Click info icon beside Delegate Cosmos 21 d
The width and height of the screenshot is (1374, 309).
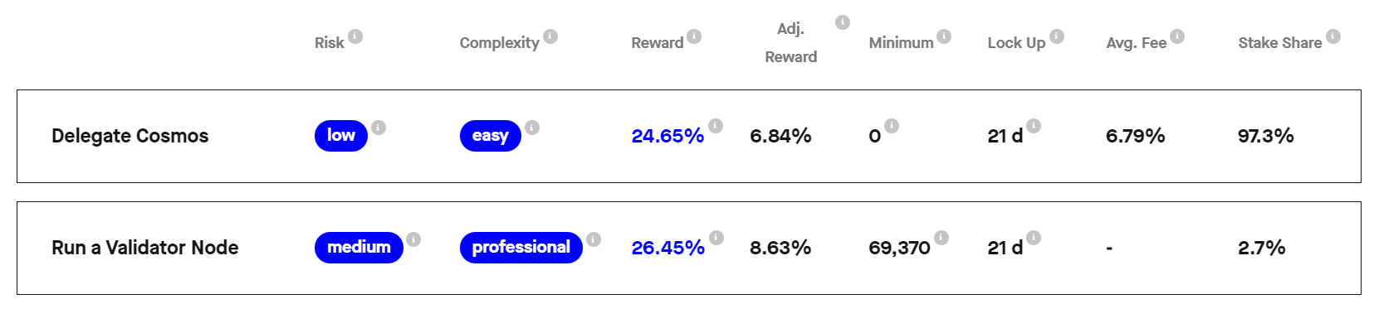(1034, 126)
